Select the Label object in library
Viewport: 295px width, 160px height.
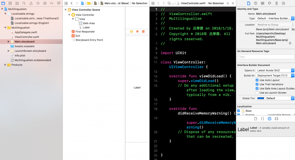265,129
